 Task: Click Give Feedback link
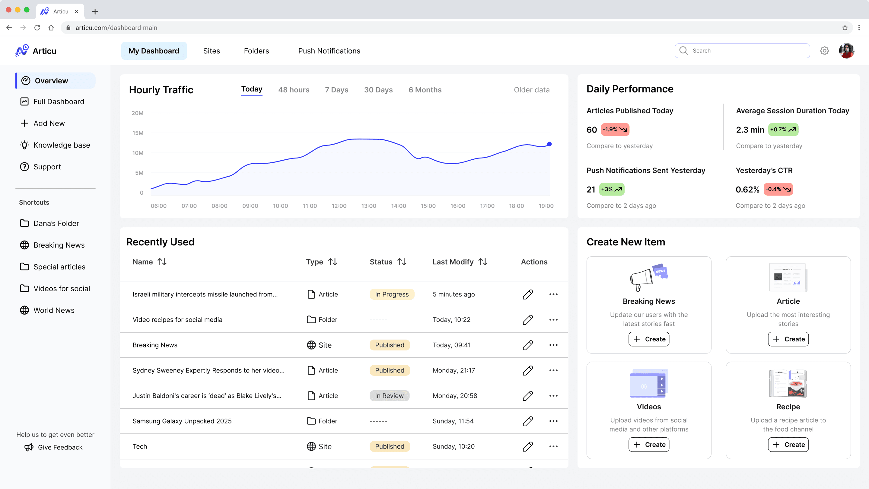(x=54, y=447)
